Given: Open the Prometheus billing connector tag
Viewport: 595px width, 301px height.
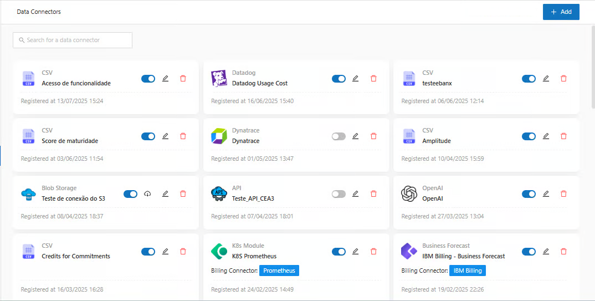Looking at the screenshot, I should pyautogui.click(x=280, y=271).
